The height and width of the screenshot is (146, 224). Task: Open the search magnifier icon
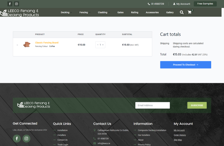tap(182, 12)
